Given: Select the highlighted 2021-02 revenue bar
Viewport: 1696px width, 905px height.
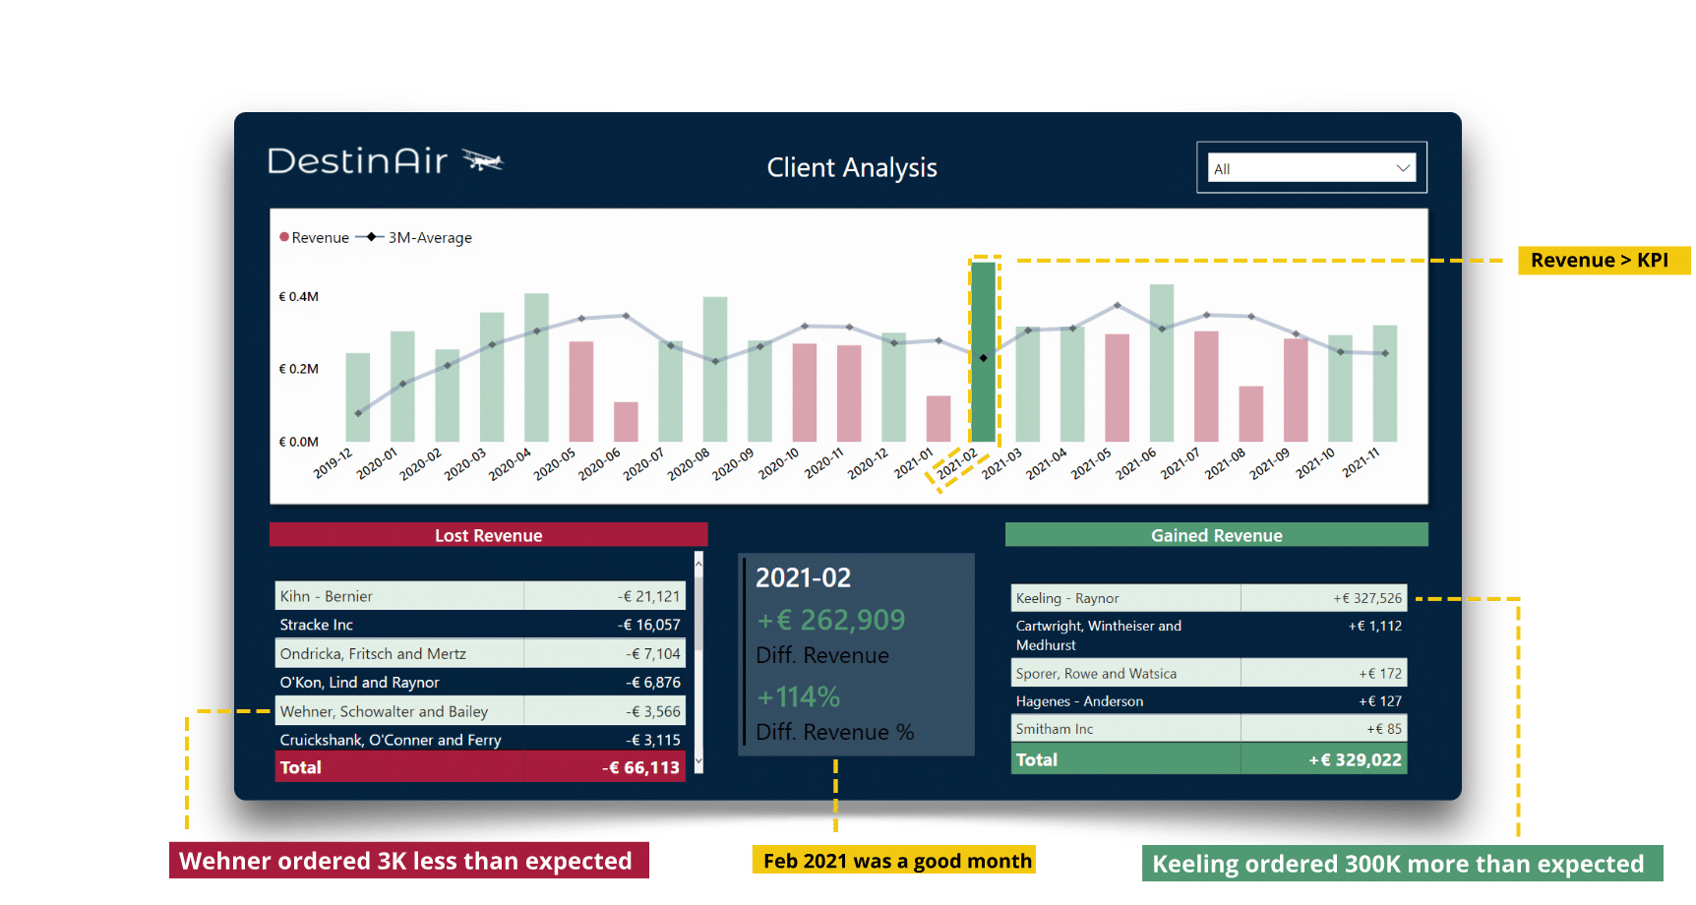Looking at the screenshot, I should coord(983,351).
